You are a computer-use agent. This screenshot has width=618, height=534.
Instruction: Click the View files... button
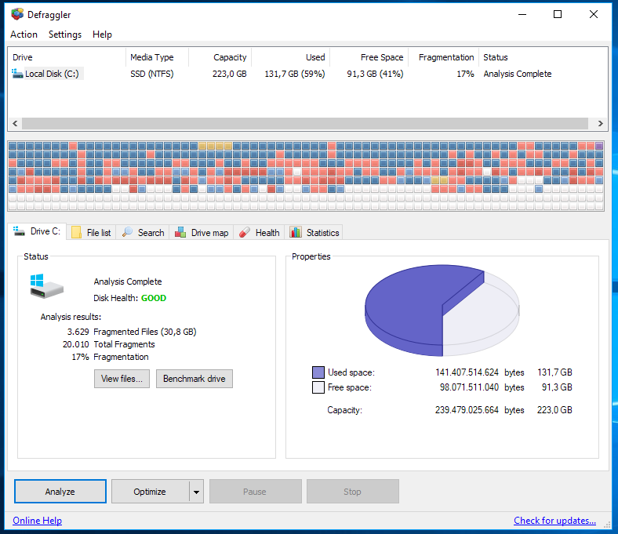(x=122, y=379)
